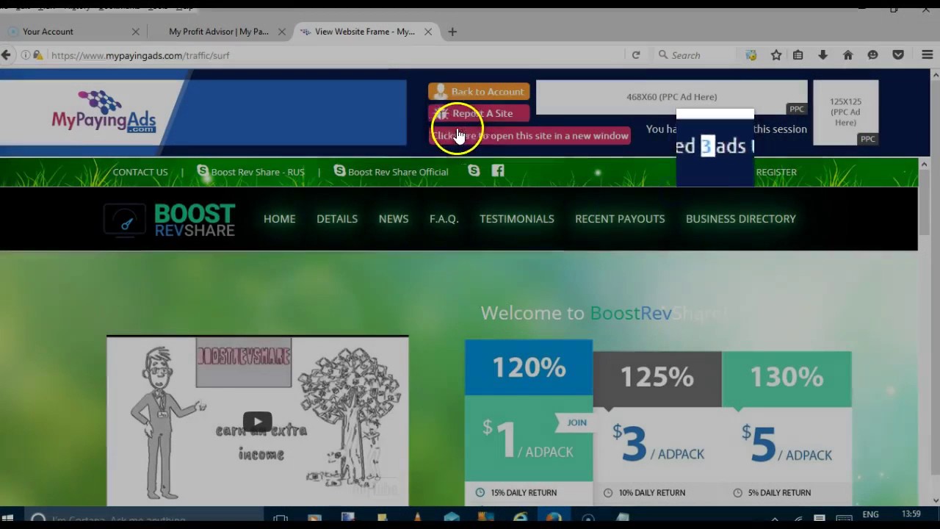Open the bookmarks list icon
The width and height of the screenshot is (940, 529).
(798, 55)
